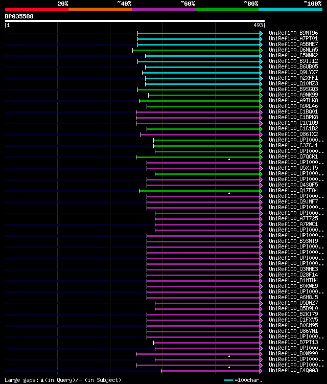The width and height of the screenshot is (327, 384).
Task: Select the UniRef100_Q5D9L0 label
Action: pyautogui.click(x=293, y=309)
